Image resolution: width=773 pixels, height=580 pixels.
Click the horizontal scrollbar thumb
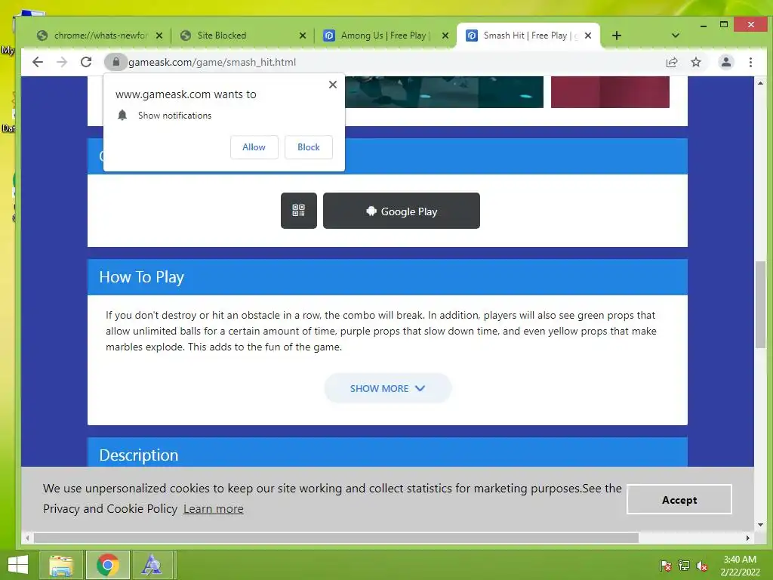336,538
